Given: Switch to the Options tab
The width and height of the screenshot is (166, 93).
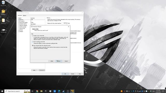Looking at the screenshot, I should 24,16.
